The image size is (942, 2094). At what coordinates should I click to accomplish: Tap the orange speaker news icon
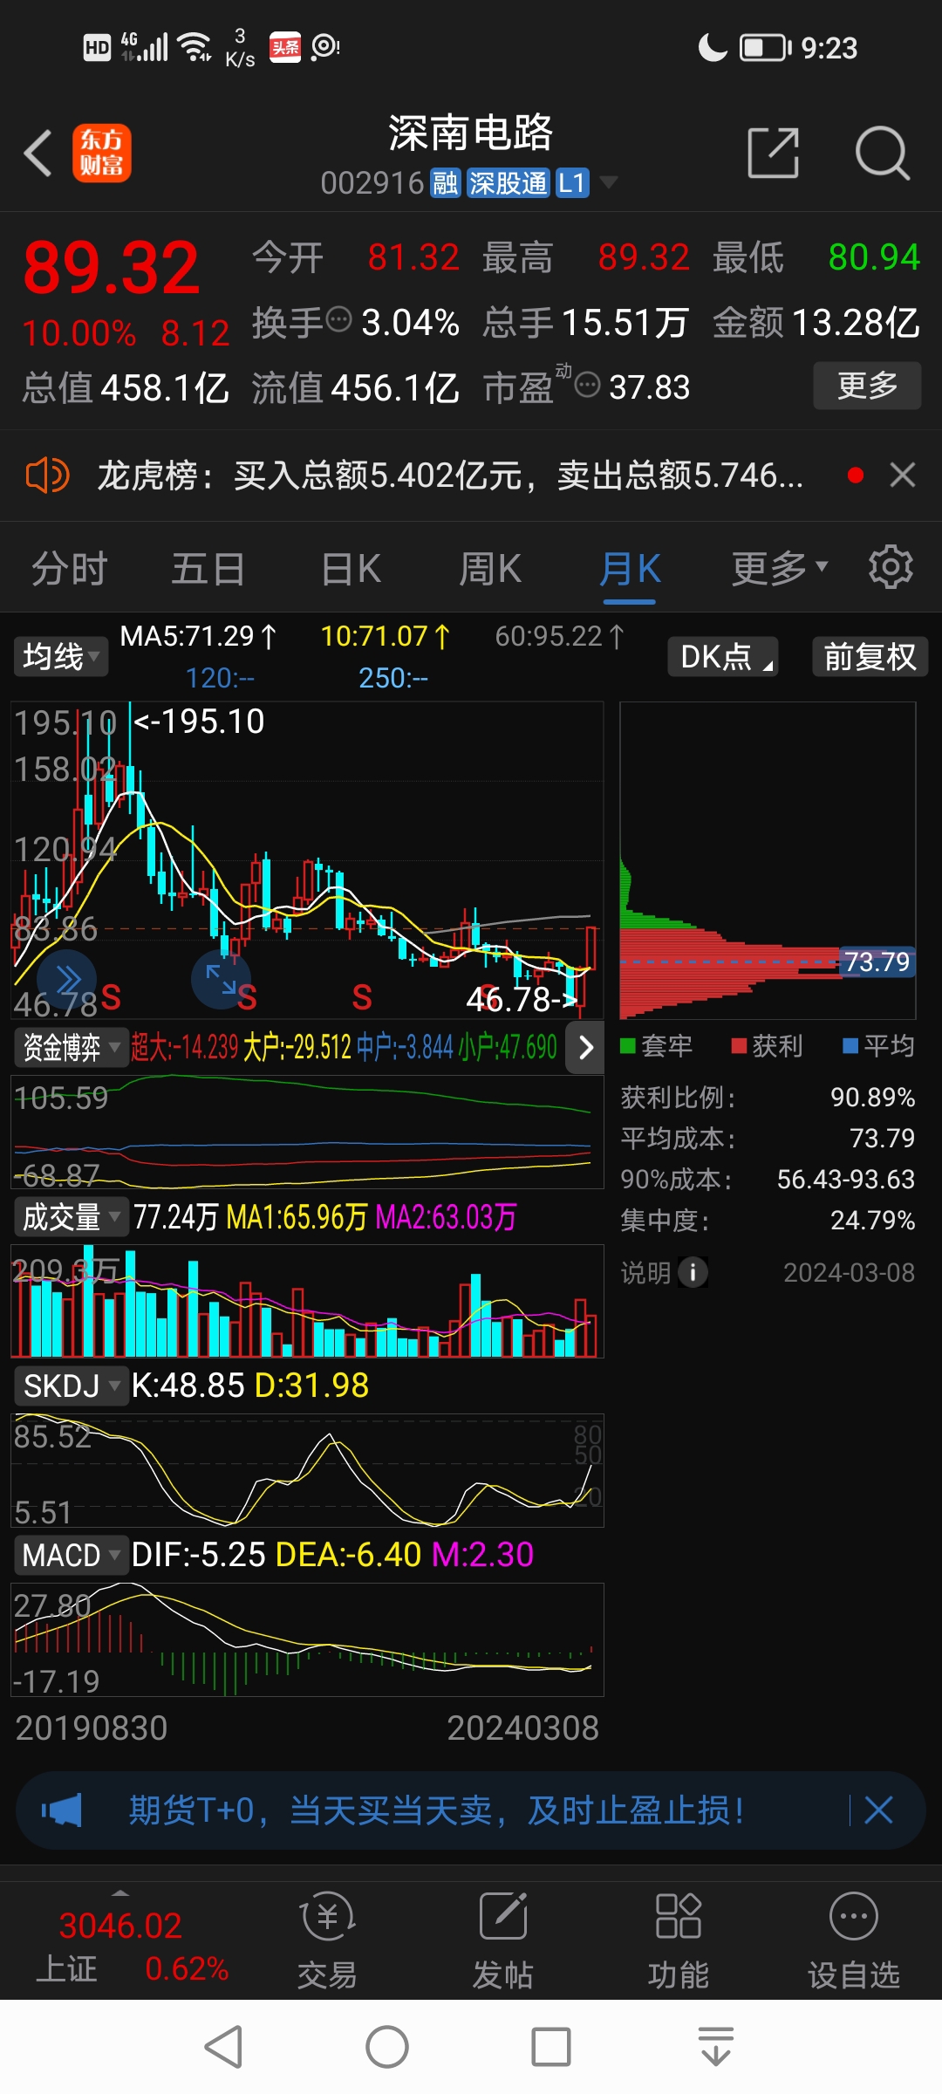pos(47,476)
